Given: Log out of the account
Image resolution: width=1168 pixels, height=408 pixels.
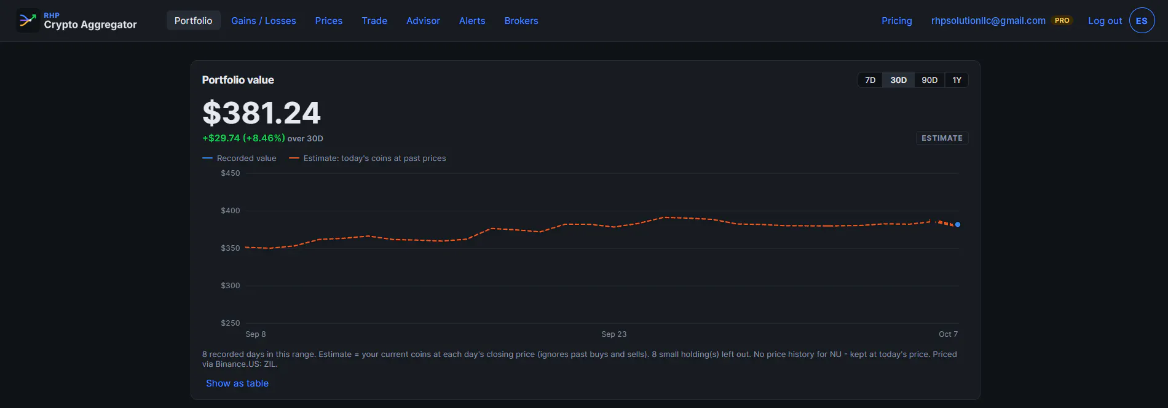Looking at the screenshot, I should click(x=1105, y=20).
